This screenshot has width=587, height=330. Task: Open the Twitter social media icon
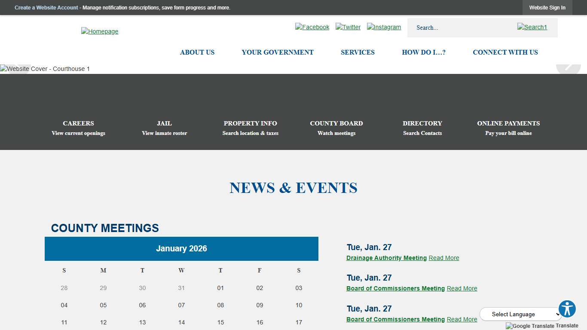point(348,27)
